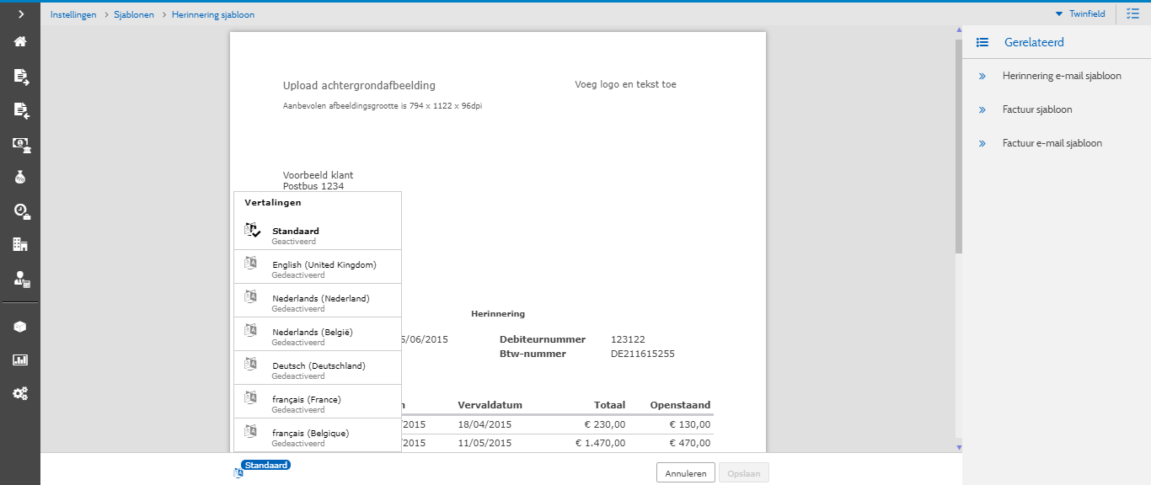Open the money bag percent icon
The image size is (1151, 485).
tap(20, 177)
